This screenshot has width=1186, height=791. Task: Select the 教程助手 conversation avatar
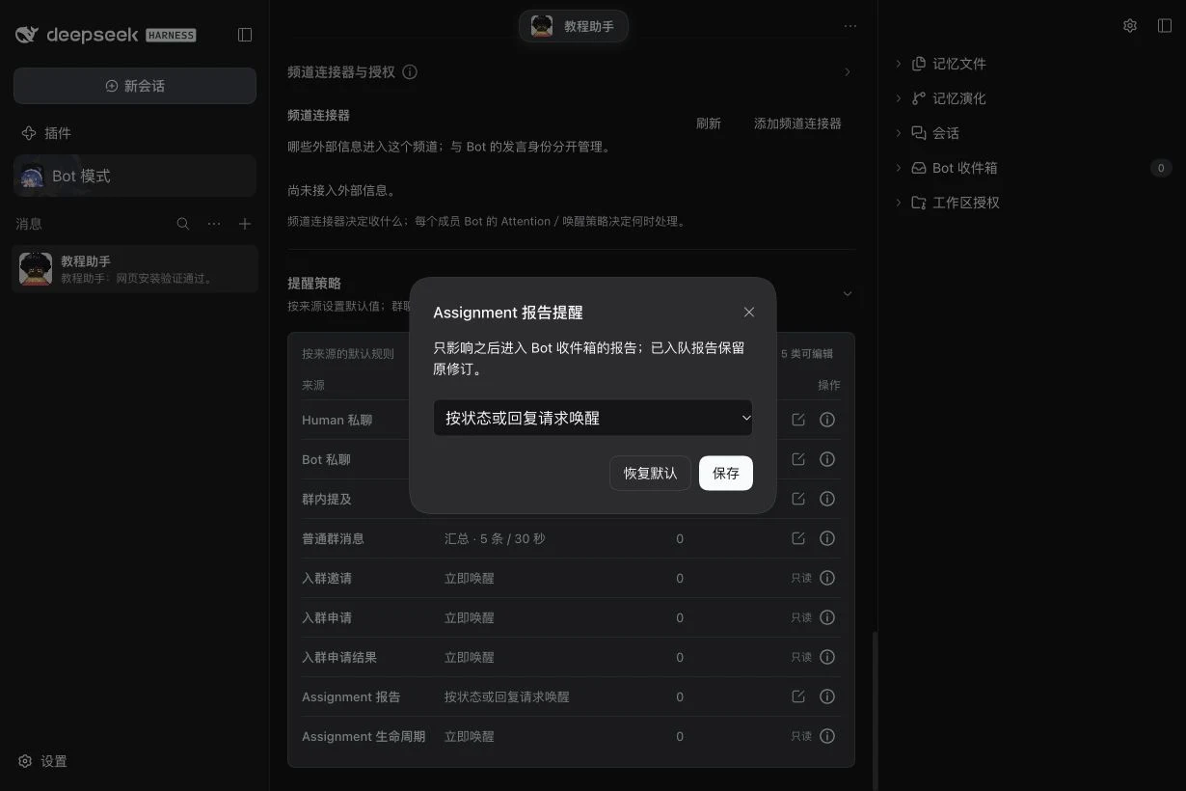[36, 269]
